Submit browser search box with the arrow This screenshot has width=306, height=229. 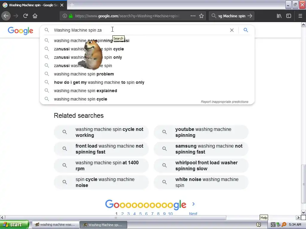pos(250,16)
